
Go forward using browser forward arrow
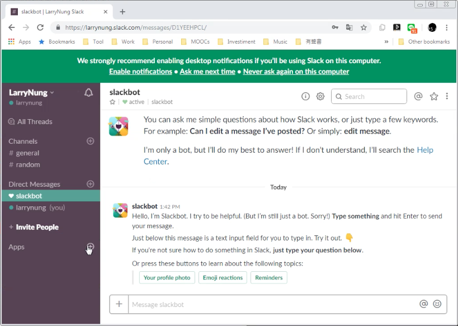click(26, 27)
